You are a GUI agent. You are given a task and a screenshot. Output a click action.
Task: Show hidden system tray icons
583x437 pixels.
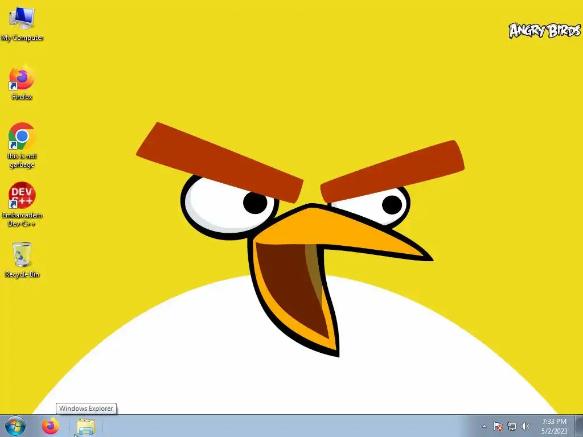pyautogui.click(x=484, y=426)
